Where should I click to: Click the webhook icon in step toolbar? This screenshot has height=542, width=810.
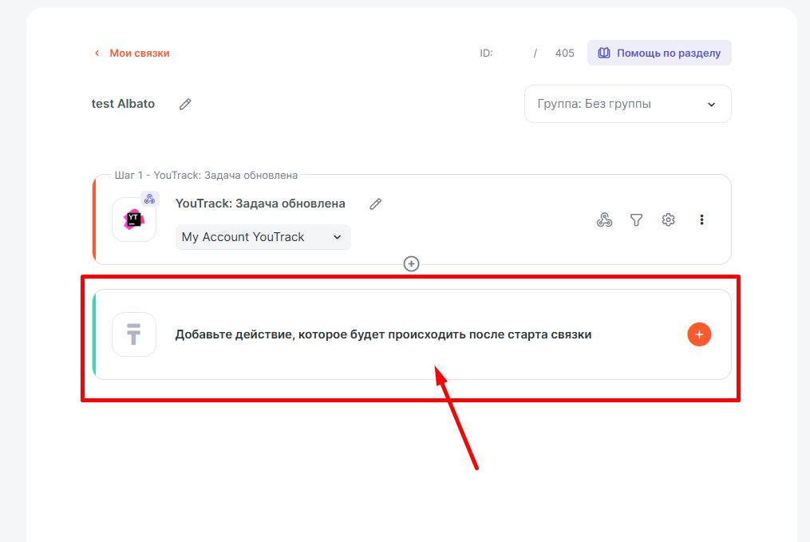pos(605,220)
